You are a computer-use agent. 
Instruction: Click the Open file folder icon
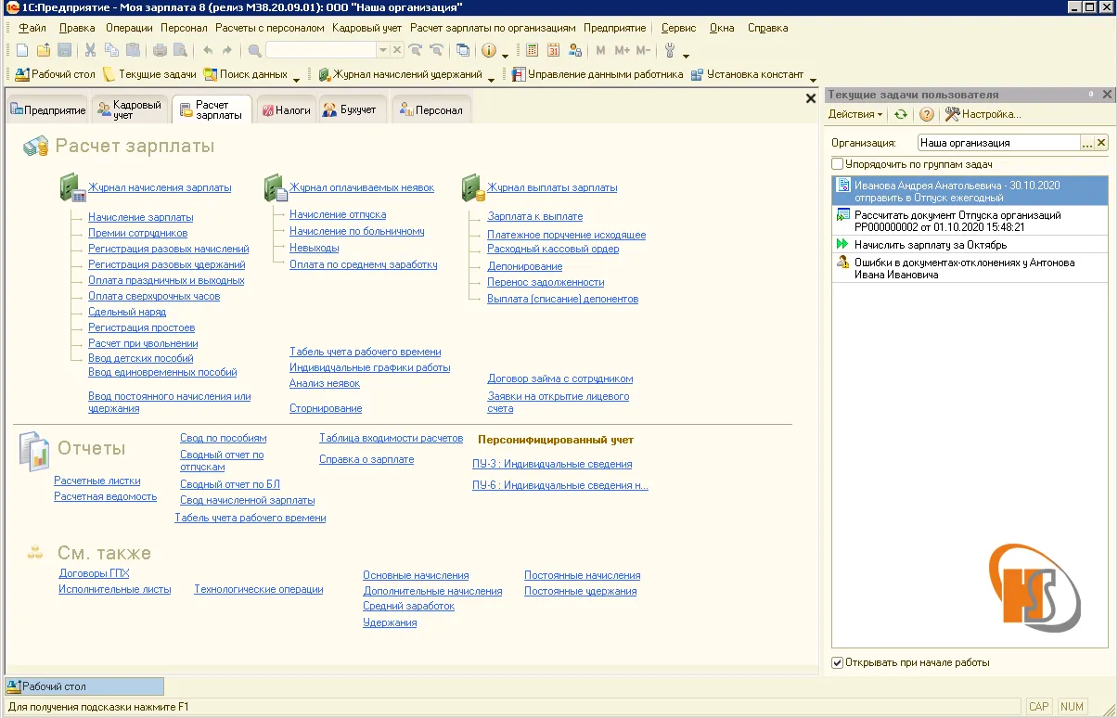coord(44,50)
